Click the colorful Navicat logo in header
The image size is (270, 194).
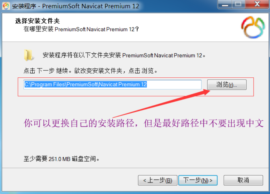(253, 27)
